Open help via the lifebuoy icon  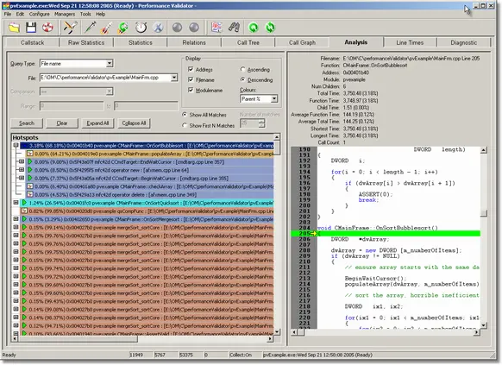click(x=47, y=28)
